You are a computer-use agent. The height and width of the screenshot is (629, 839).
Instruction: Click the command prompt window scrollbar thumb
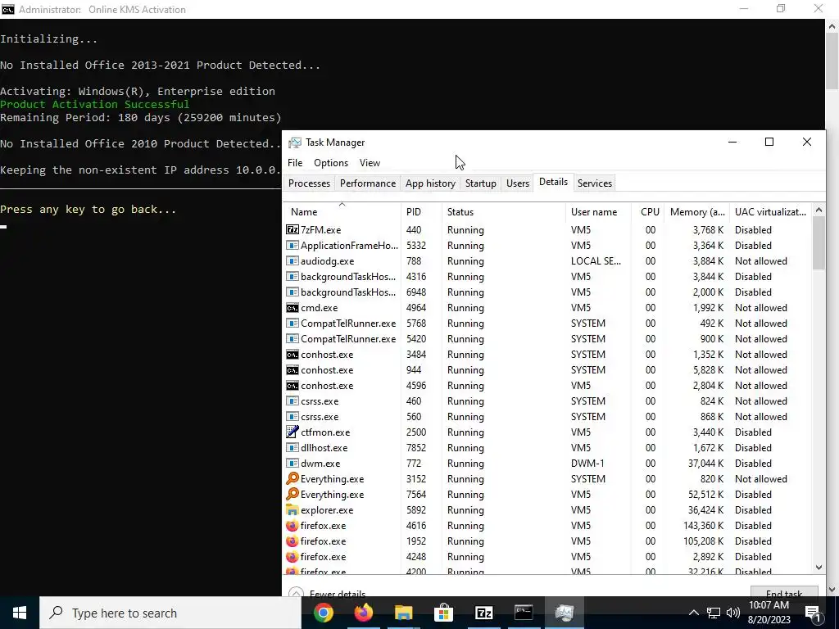tap(832, 59)
